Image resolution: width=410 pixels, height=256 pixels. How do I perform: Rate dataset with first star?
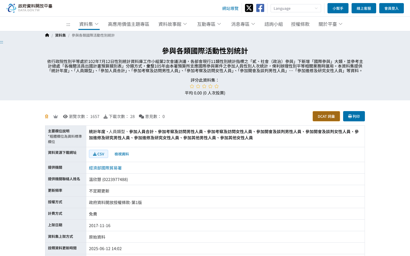click(192, 86)
